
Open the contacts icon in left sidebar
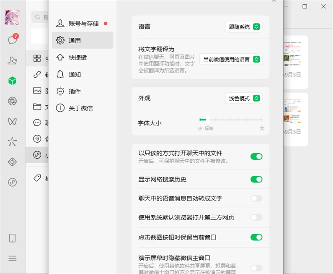coord(12,60)
